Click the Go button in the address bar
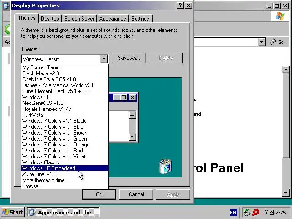 277,42
